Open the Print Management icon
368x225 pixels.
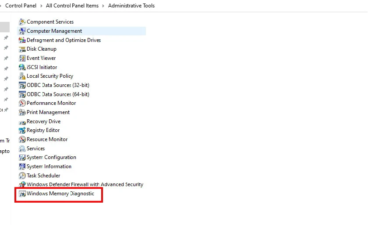point(22,112)
